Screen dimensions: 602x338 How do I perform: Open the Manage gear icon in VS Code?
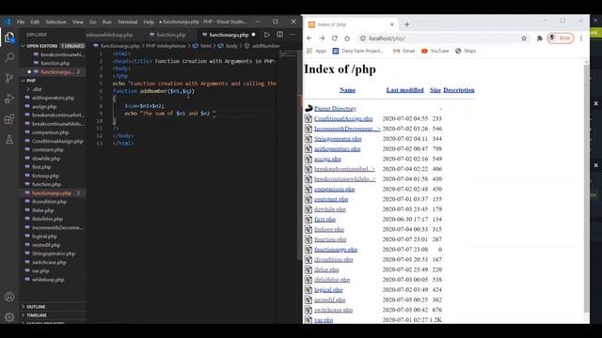(9, 316)
